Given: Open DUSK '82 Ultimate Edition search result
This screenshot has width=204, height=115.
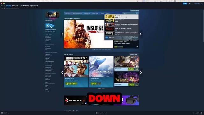Looking at the screenshot, I should (121, 29).
